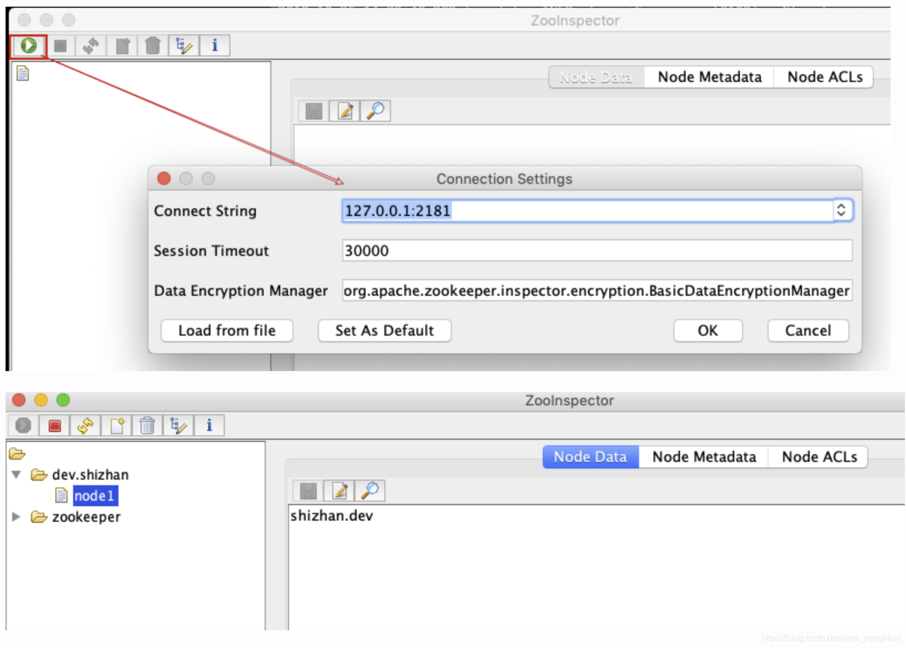Click the Refresh icon in top window toolbar
Screen dimensions: 906x648
91,45
